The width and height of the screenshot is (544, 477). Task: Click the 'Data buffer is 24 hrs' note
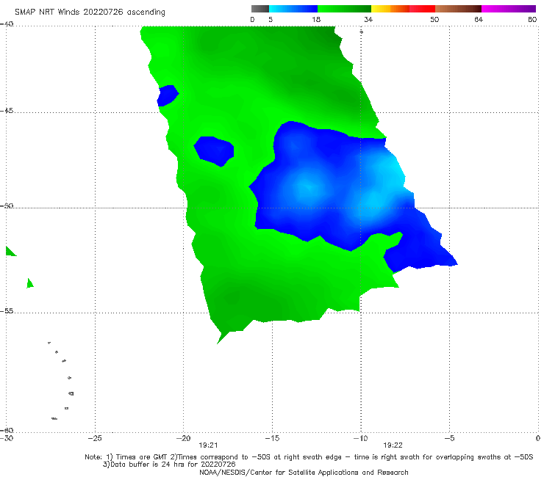pyautogui.click(x=169, y=465)
